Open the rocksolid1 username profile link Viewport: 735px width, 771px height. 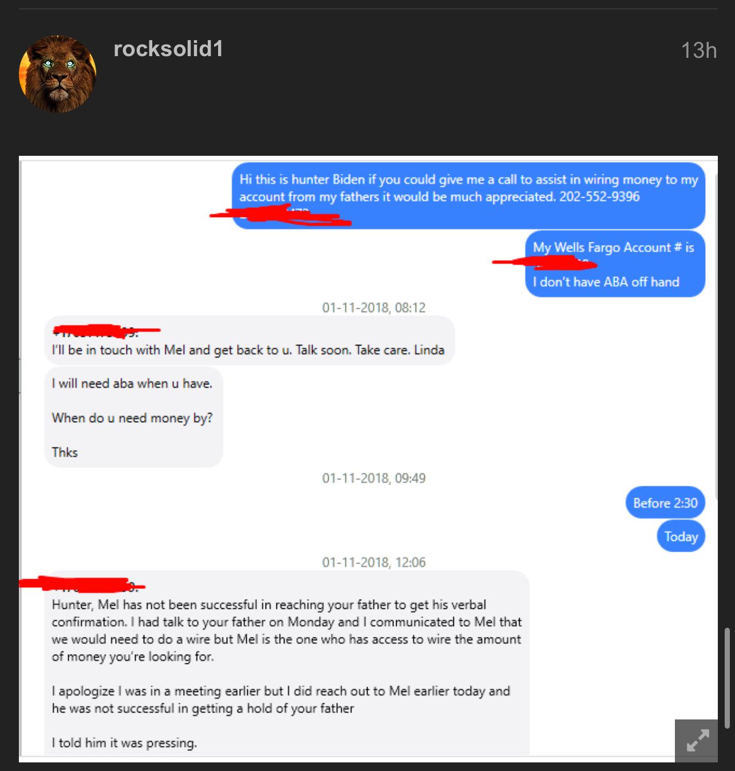click(x=168, y=49)
